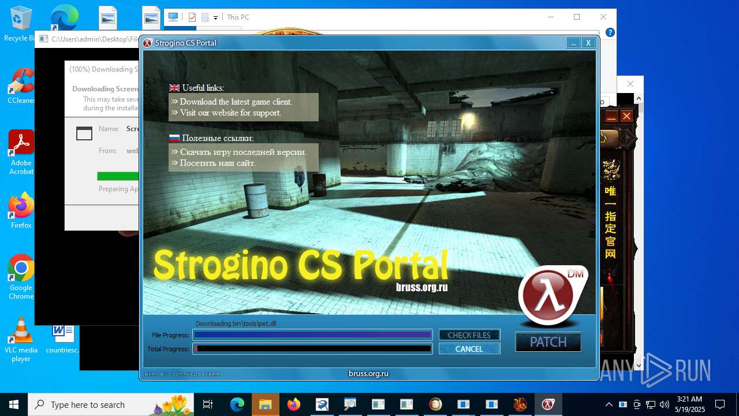Click the Half-Life lambda title bar icon
The width and height of the screenshot is (739, 416).
tap(148, 43)
